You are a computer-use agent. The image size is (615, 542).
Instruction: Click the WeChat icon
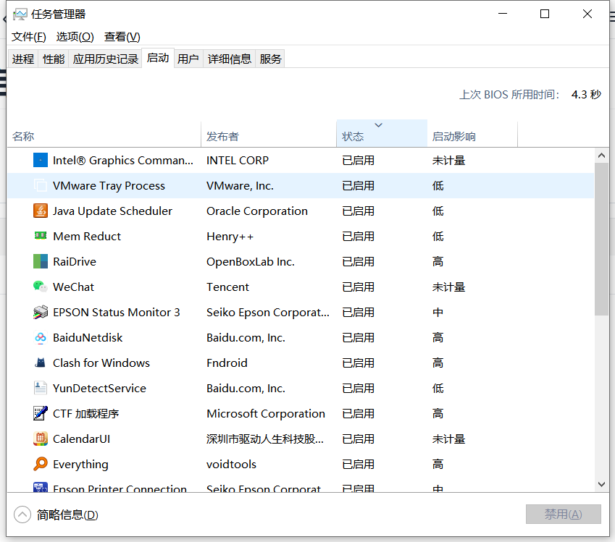pyautogui.click(x=41, y=287)
